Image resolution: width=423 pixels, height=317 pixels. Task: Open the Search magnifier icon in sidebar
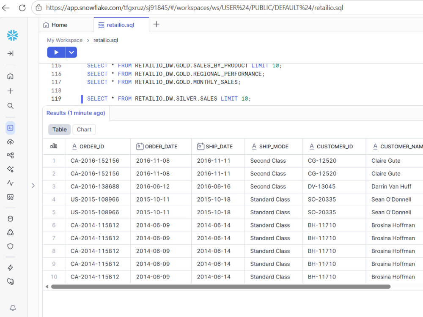click(10, 106)
